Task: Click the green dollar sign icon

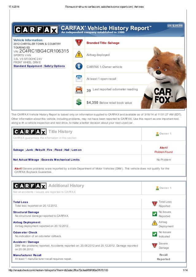Action: pos(79,102)
